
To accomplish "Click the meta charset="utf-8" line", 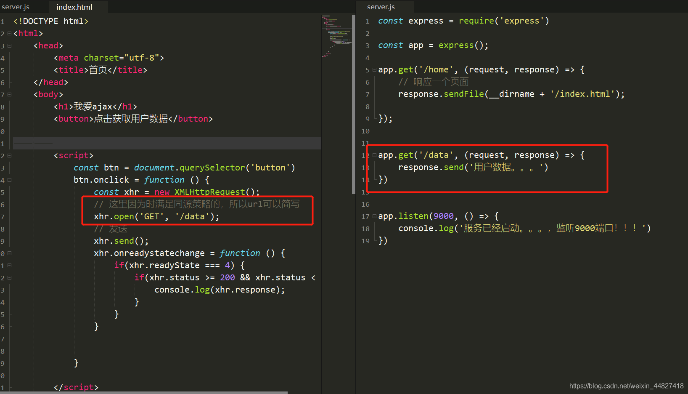I will (109, 58).
